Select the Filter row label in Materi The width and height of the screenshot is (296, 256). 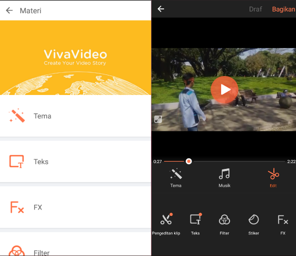pyautogui.click(x=42, y=253)
